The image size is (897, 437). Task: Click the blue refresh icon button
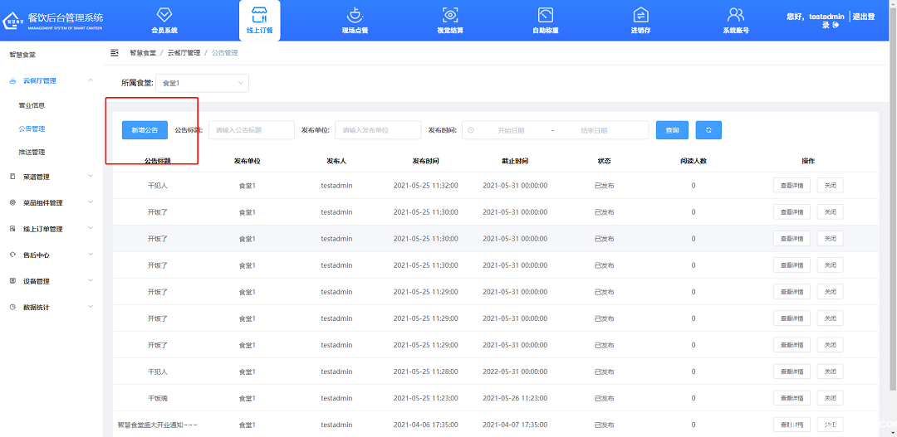tap(708, 130)
